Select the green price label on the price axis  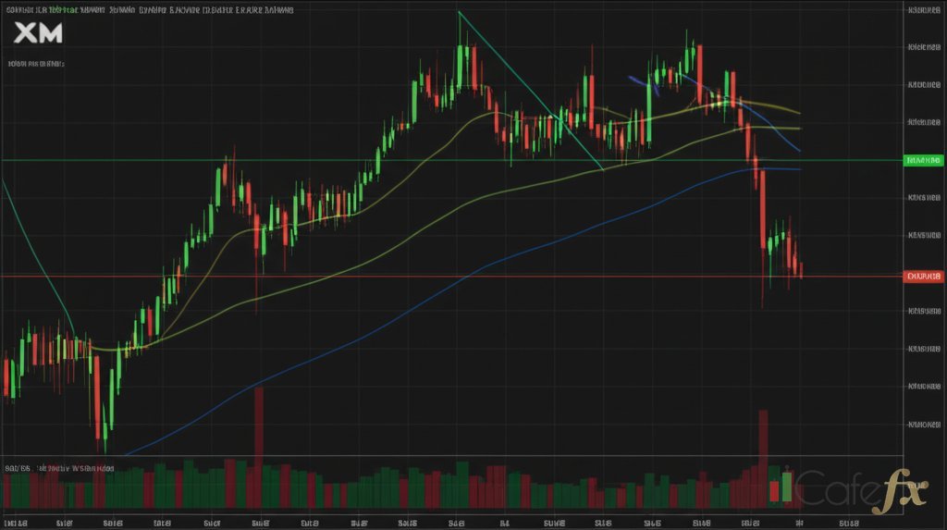pyautogui.click(x=924, y=160)
